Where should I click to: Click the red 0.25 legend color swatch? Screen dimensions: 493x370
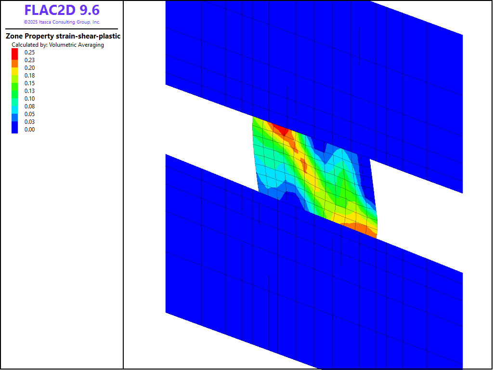14,53
